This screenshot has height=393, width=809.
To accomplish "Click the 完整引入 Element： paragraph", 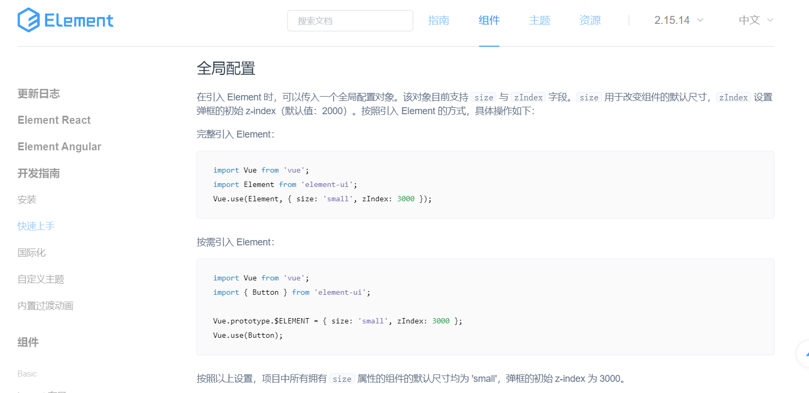I will coord(236,134).
